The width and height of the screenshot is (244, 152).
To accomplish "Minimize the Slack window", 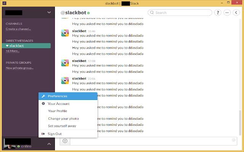I will (x=222, y=3).
